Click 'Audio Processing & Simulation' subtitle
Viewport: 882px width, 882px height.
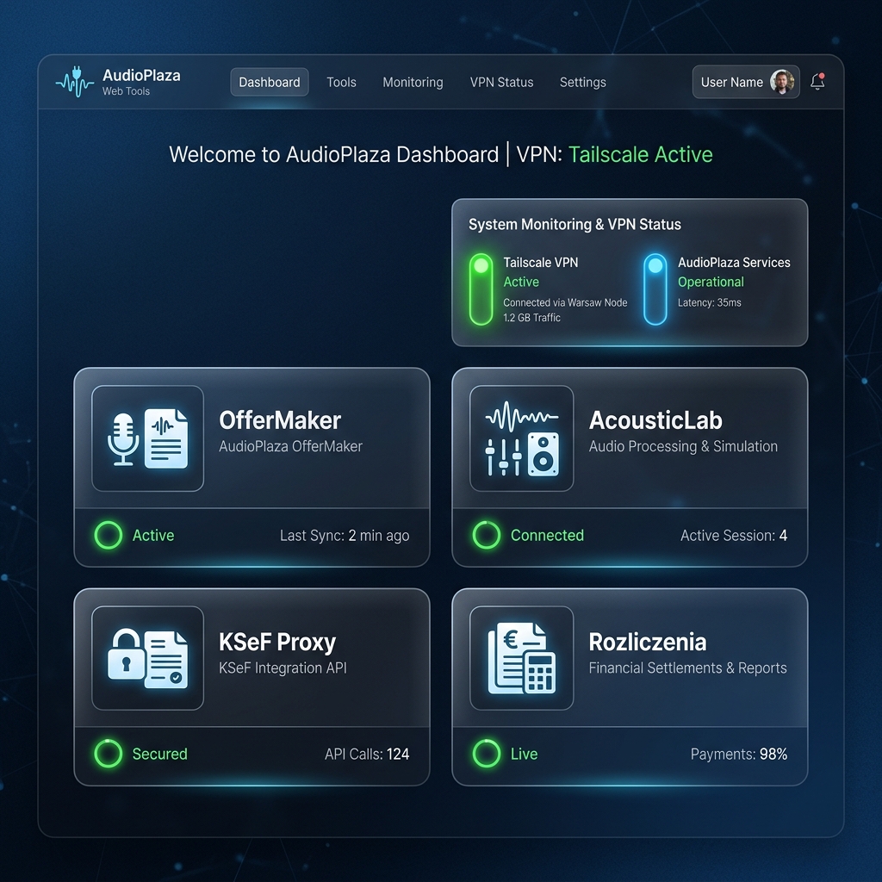[683, 447]
